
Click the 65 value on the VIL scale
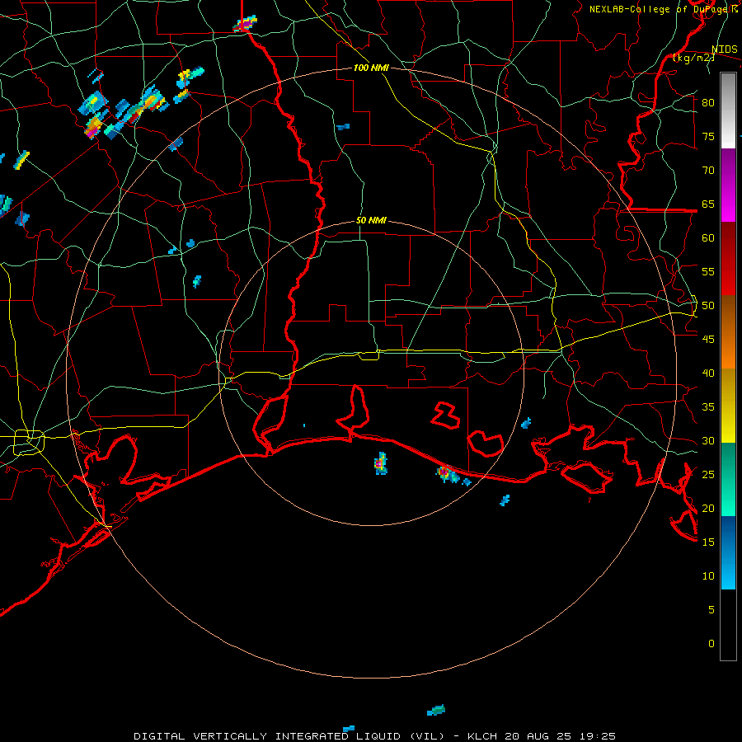tap(708, 204)
